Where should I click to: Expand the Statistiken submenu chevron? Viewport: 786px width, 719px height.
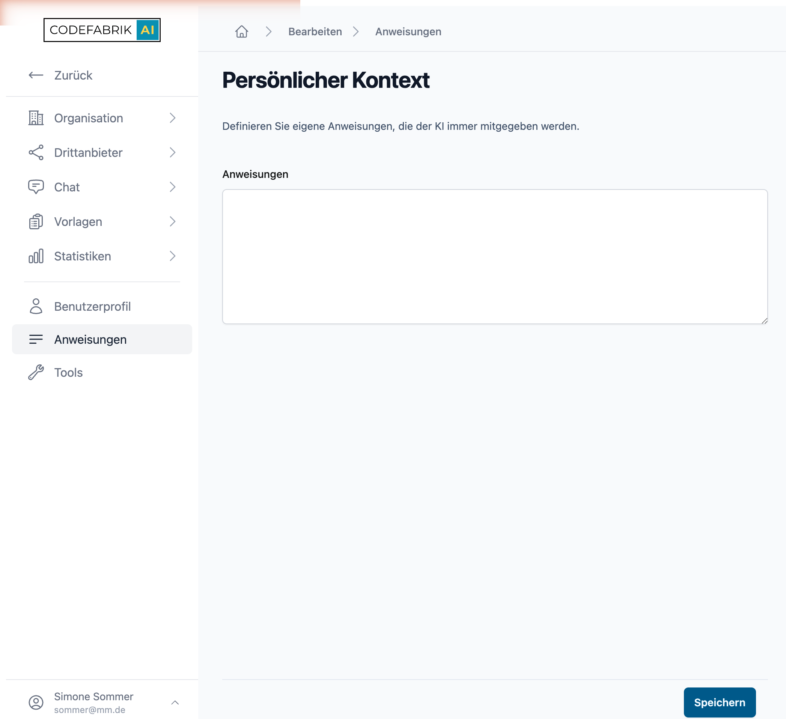(x=172, y=256)
